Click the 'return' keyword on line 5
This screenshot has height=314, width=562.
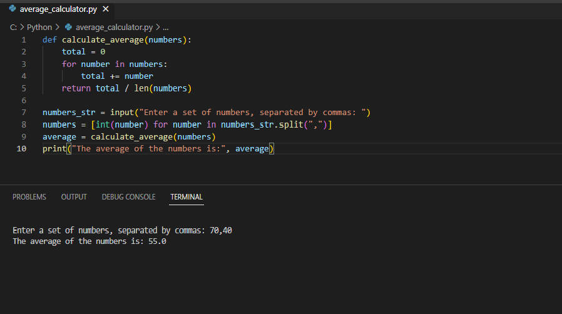point(76,88)
